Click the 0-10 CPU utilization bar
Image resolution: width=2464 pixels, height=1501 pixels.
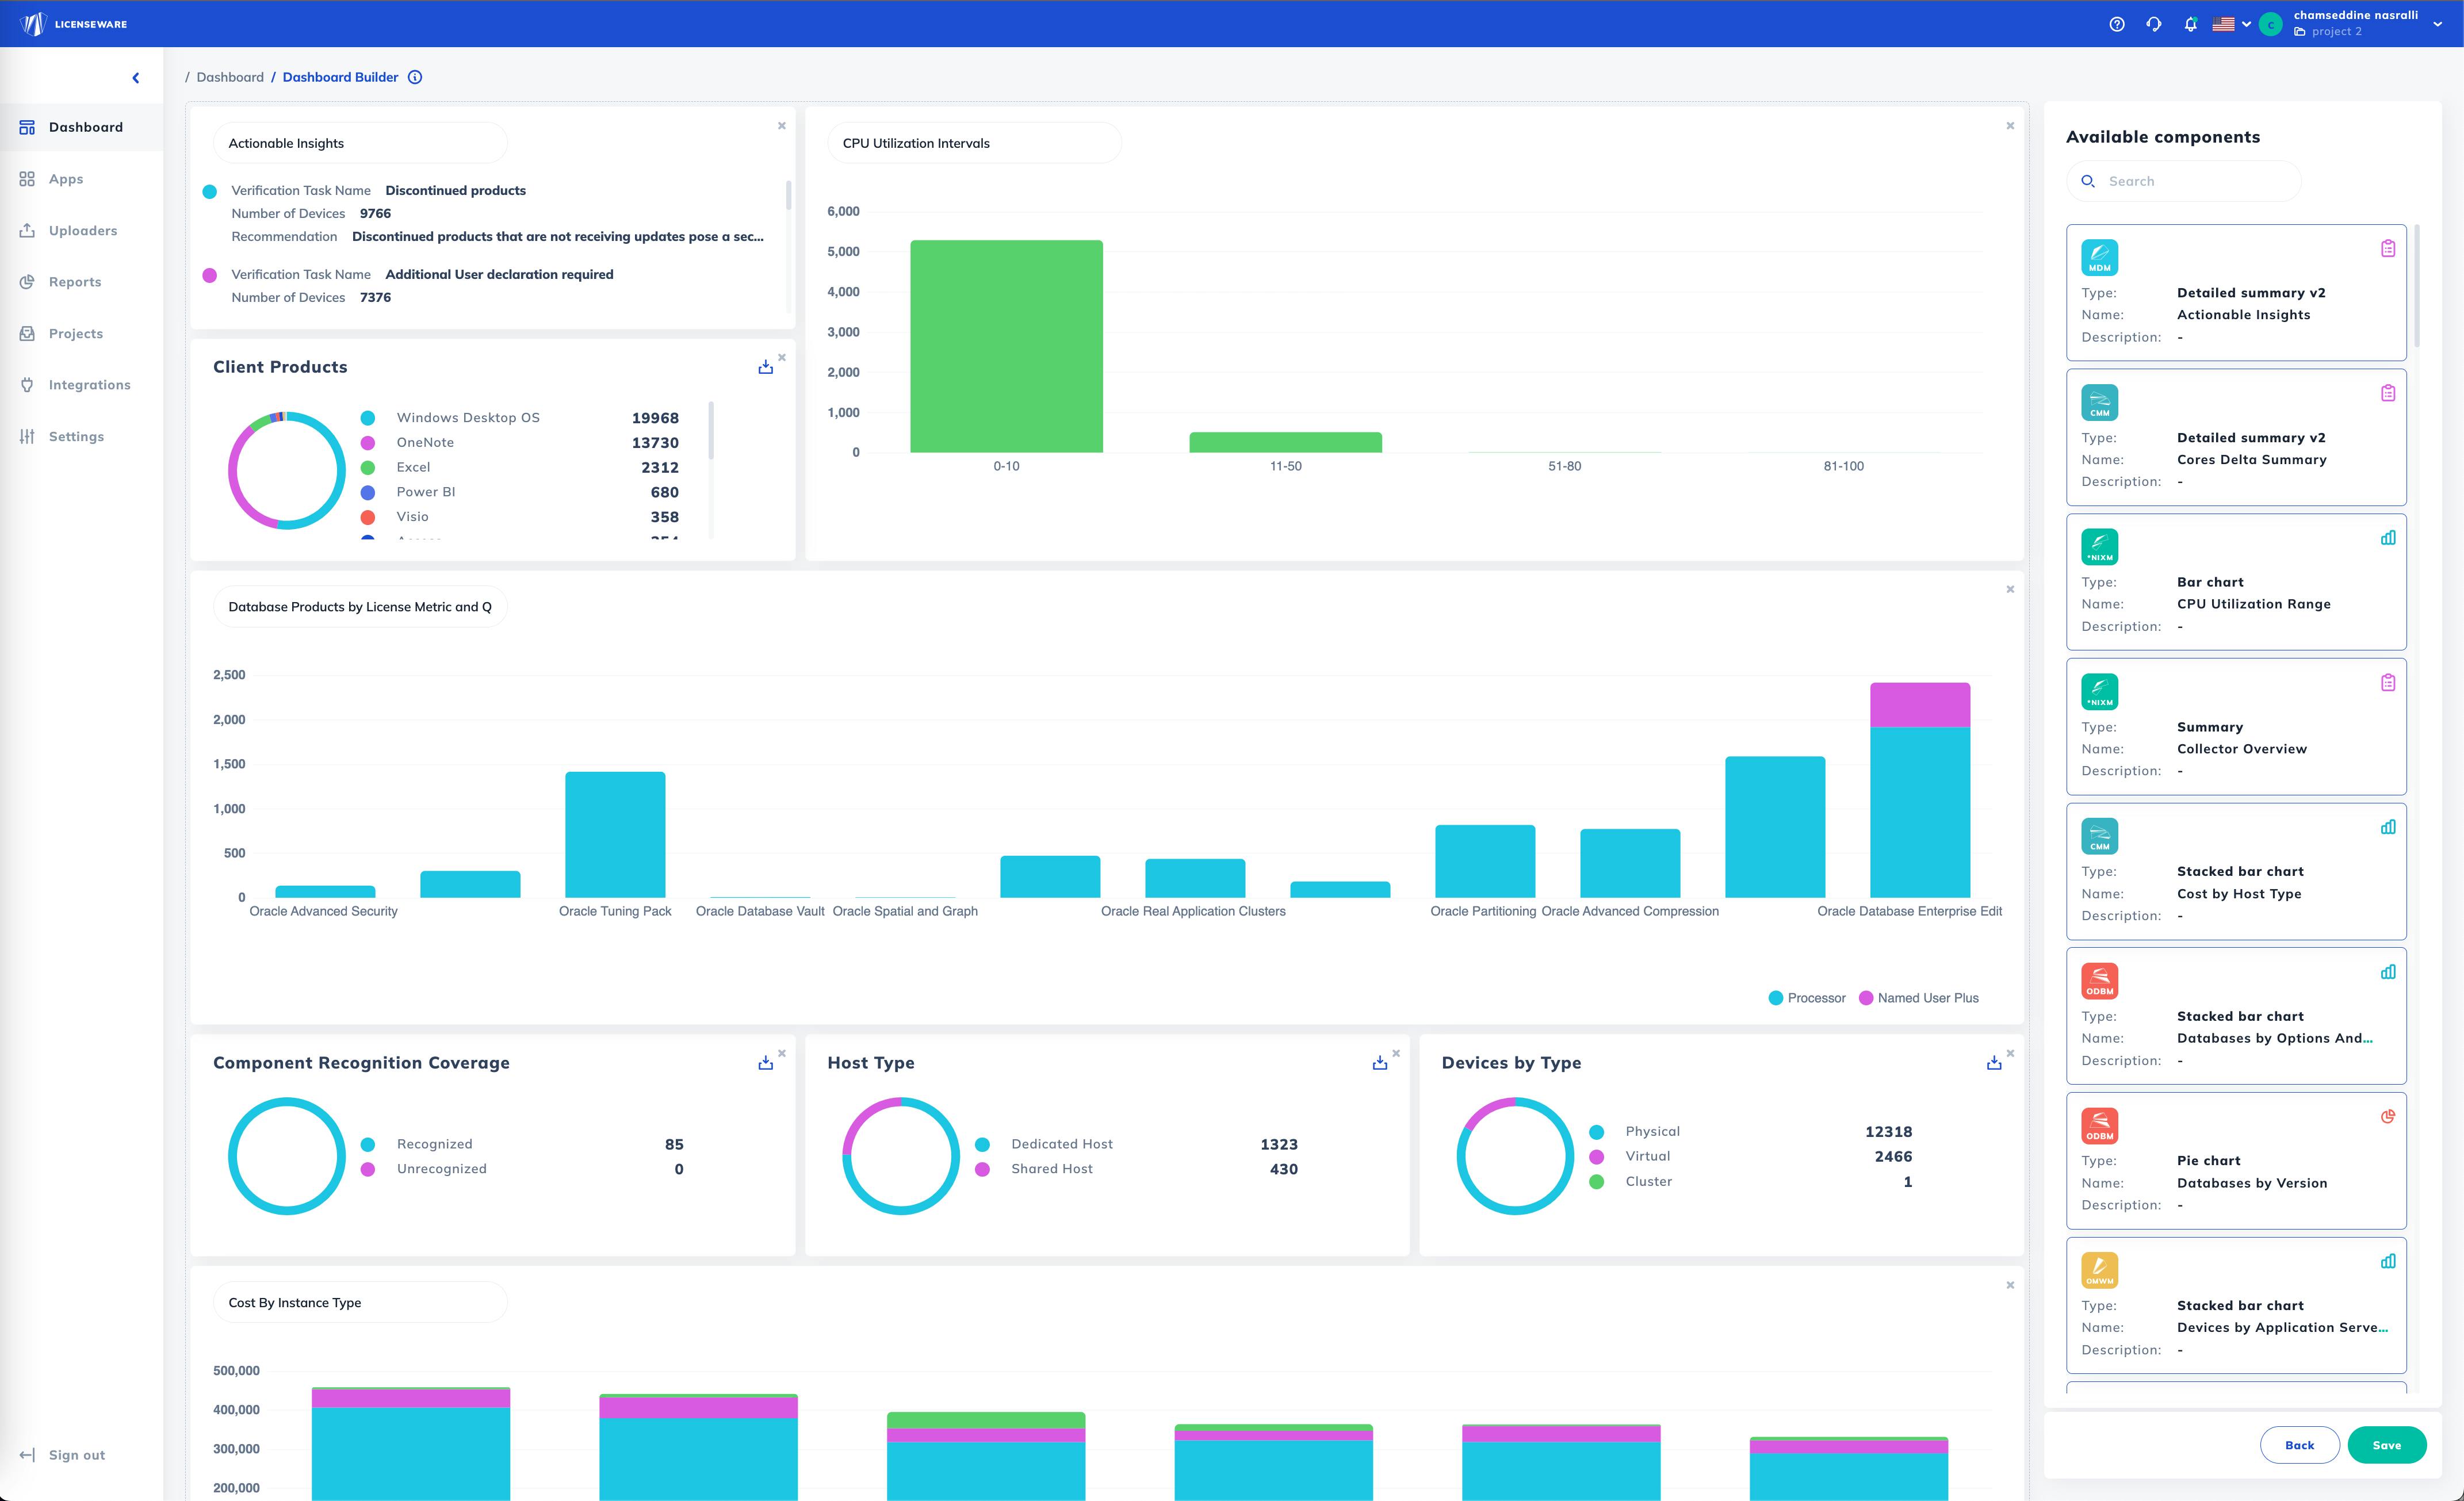[x=1006, y=346]
